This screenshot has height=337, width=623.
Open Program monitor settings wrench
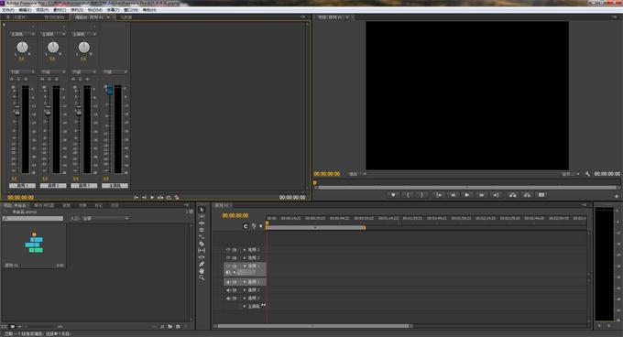(x=587, y=174)
